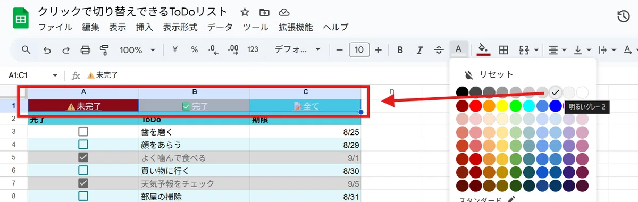Uncheck the box for よく噛んで食べる
This screenshot has width=638, height=202.
(83, 157)
